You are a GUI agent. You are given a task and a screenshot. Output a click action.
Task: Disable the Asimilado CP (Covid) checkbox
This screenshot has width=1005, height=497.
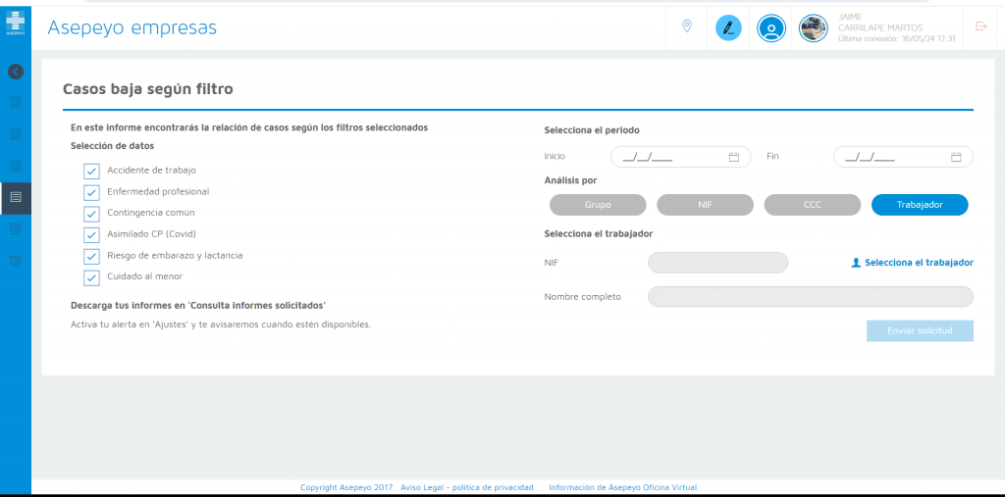coord(92,235)
